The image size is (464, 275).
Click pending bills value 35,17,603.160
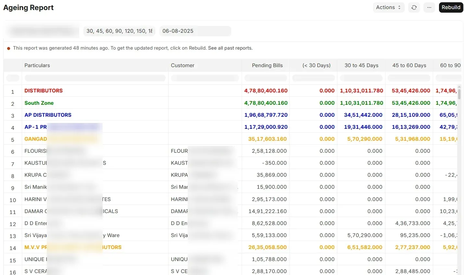tap(268, 139)
